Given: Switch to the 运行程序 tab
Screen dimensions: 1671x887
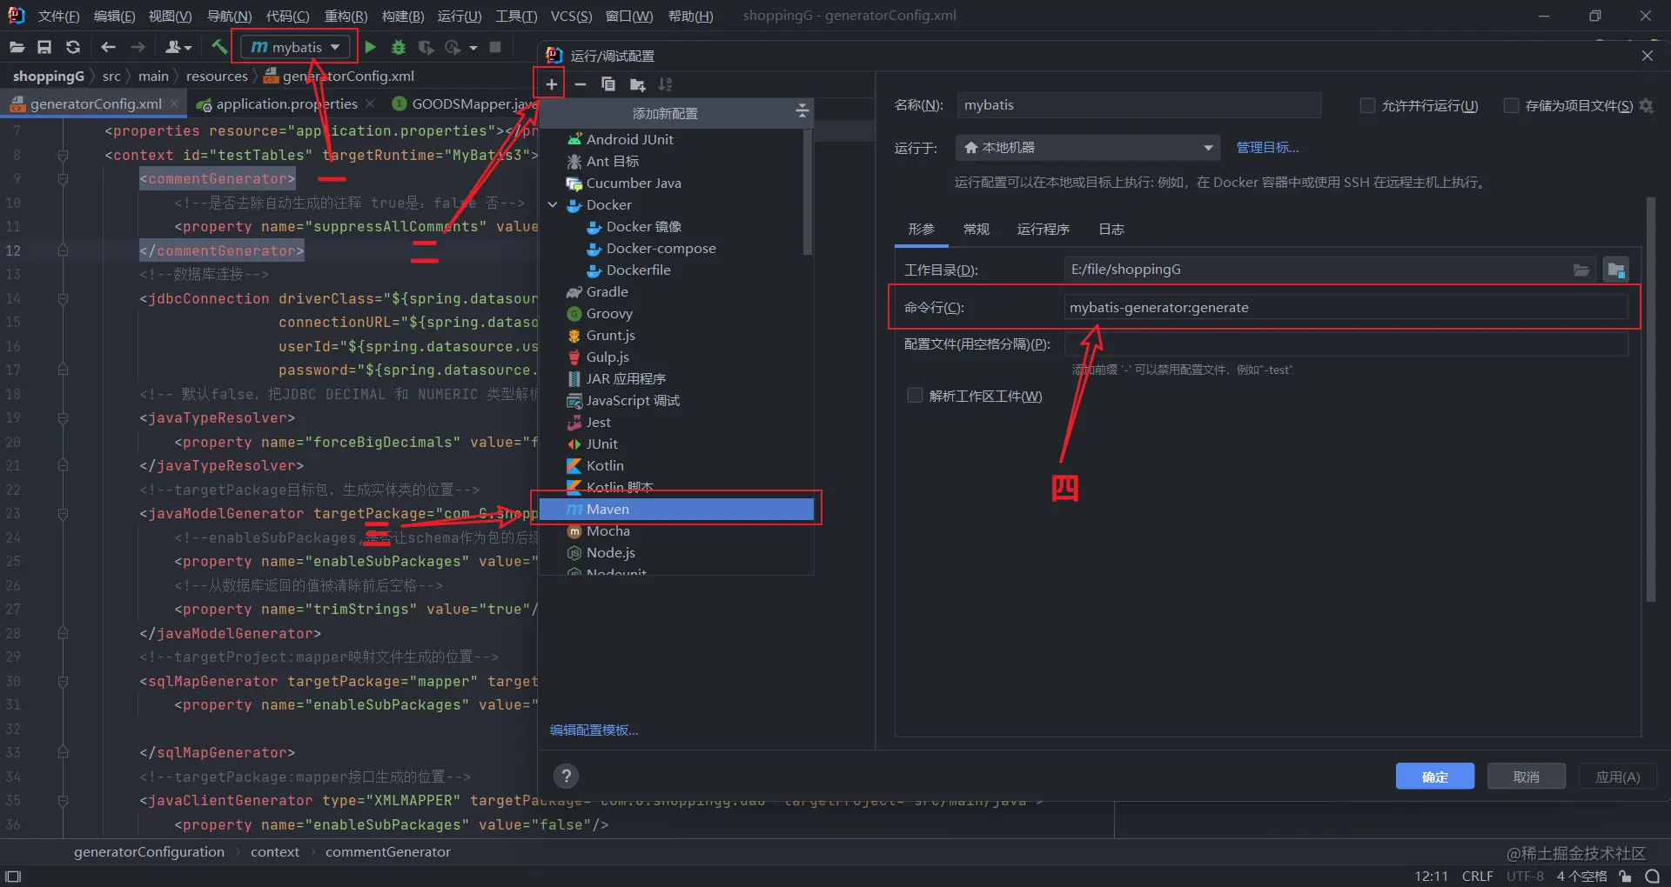Looking at the screenshot, I should 1043,229.
